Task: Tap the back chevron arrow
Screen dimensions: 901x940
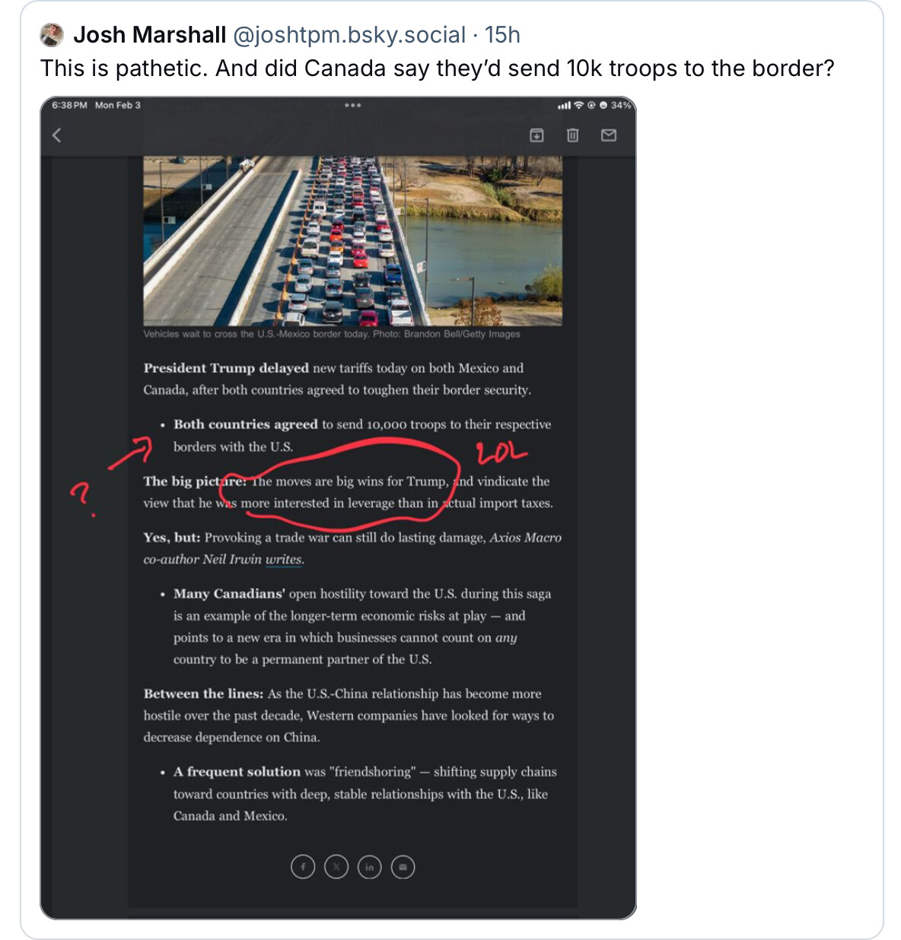Action: tap(56, 135)
